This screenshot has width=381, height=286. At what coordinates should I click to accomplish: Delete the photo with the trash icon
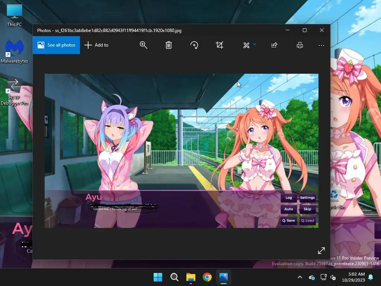(169, 45)
